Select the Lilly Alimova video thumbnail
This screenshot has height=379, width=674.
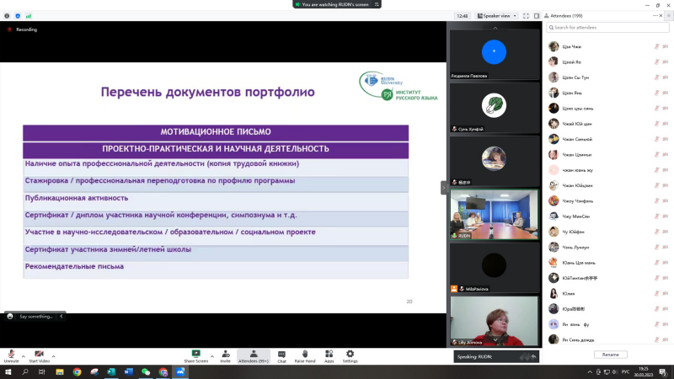pos(494,320)
